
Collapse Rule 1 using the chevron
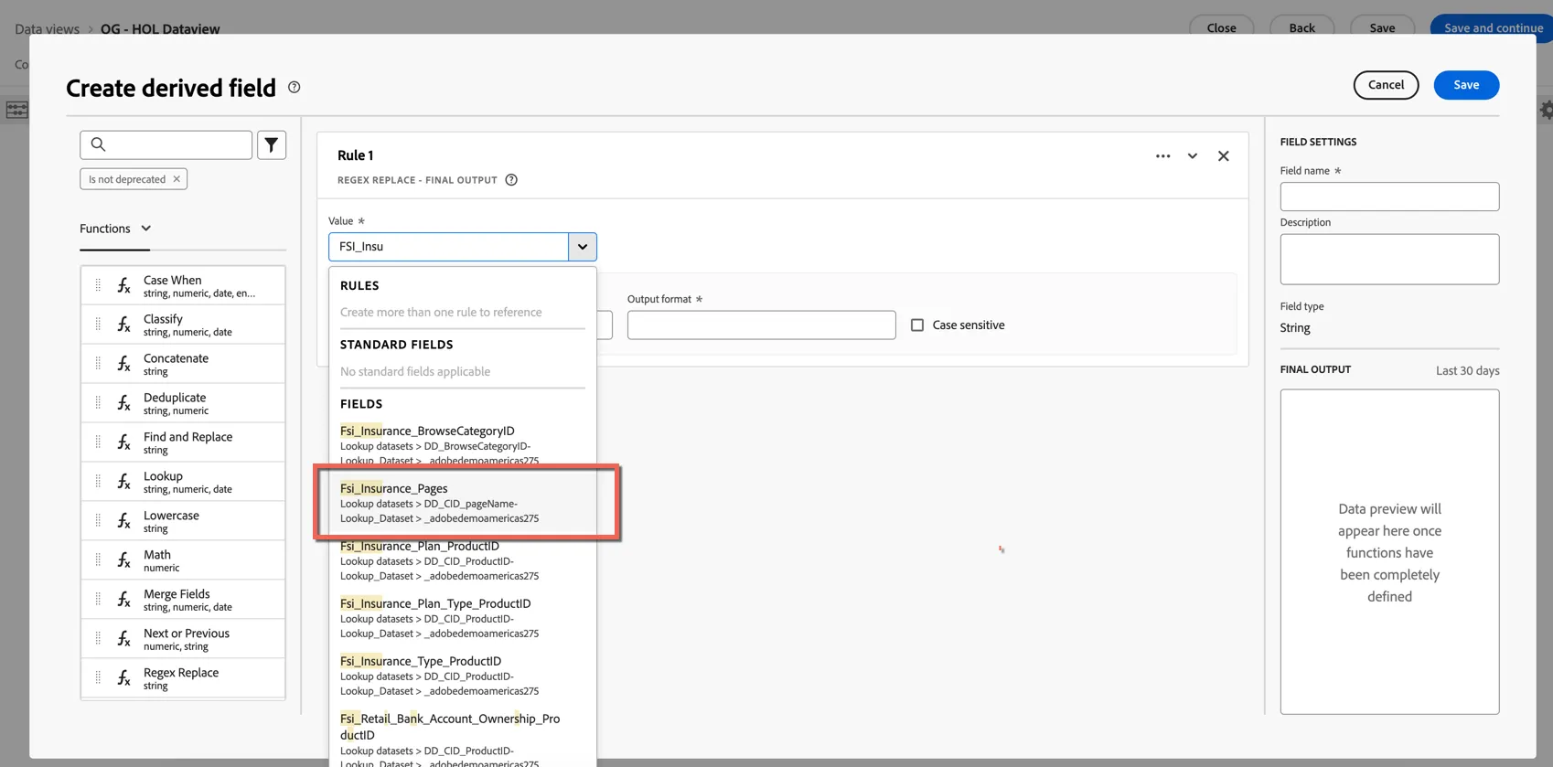(1193, 156)
